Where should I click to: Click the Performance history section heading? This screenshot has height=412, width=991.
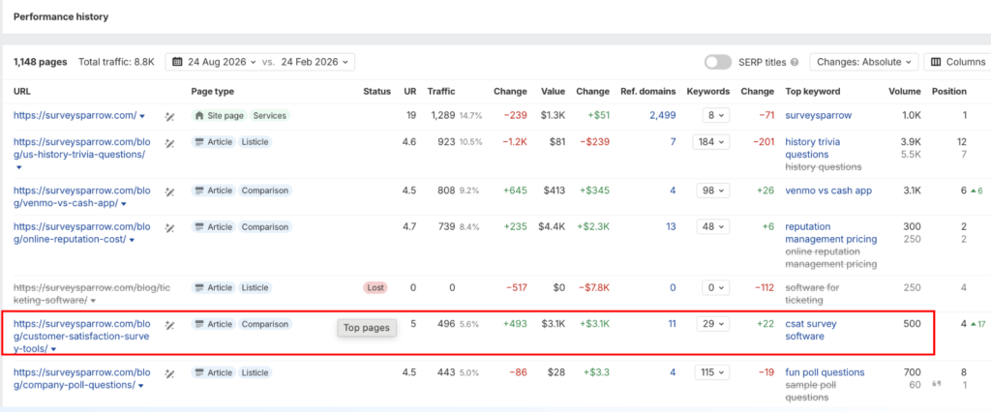(61, 17)
